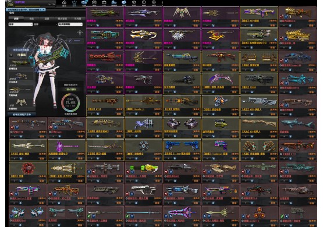This screenshot has width=323, height=227.
Task: Select the green and yellow gun item card
Action: pos(143,173)
